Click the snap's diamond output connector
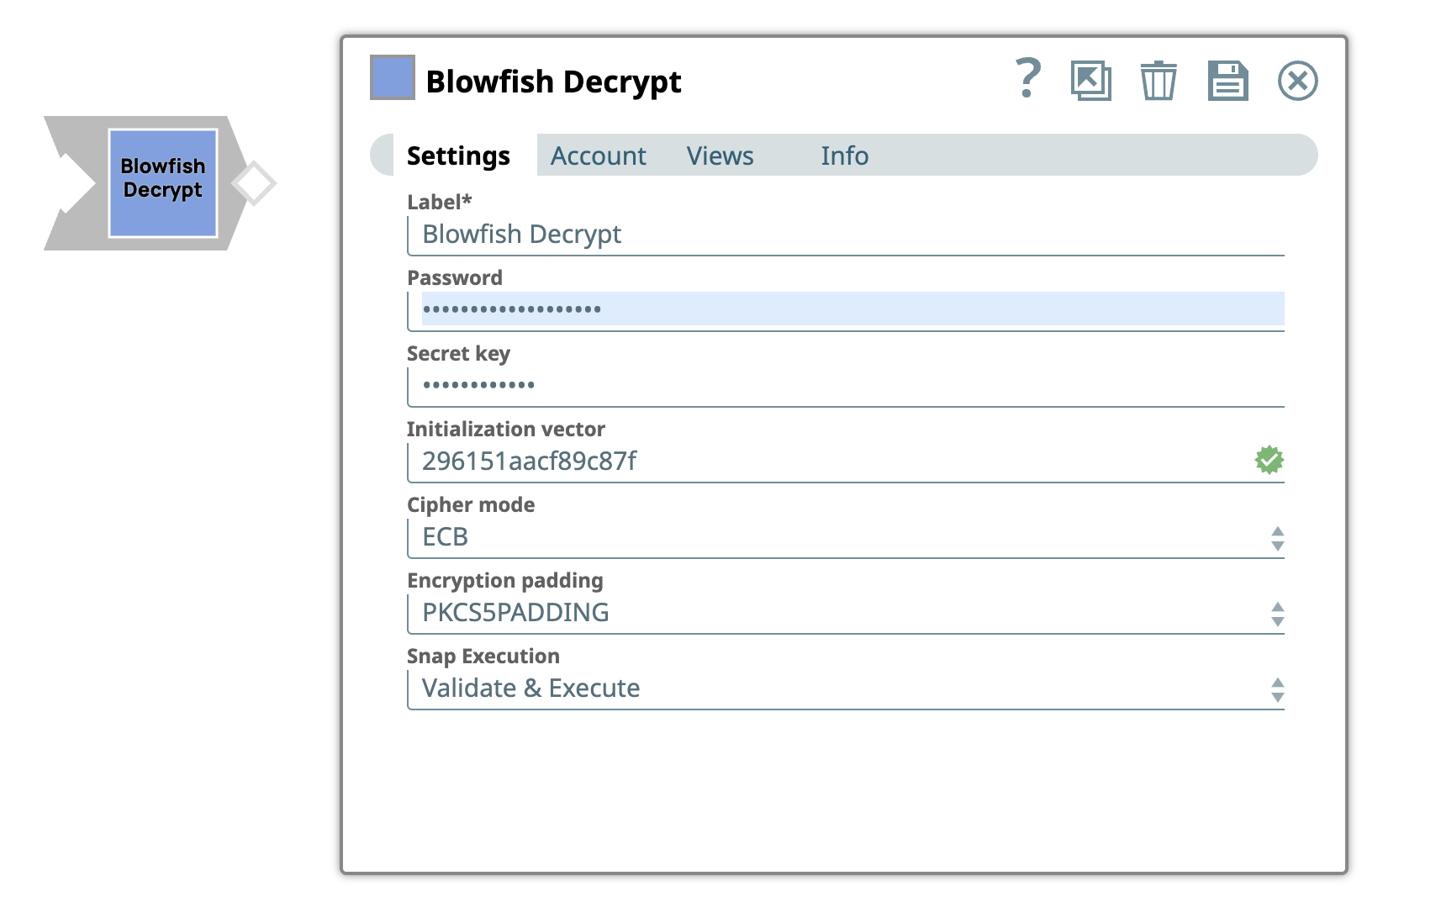The width and height of the screenshot is (1441, 923). (254, 182)
